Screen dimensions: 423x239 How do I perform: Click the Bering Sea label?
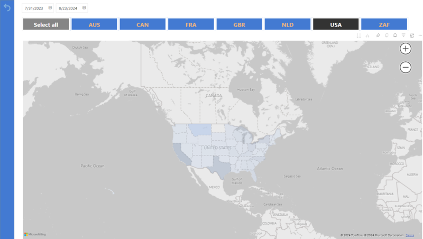[x=82, y=95]
